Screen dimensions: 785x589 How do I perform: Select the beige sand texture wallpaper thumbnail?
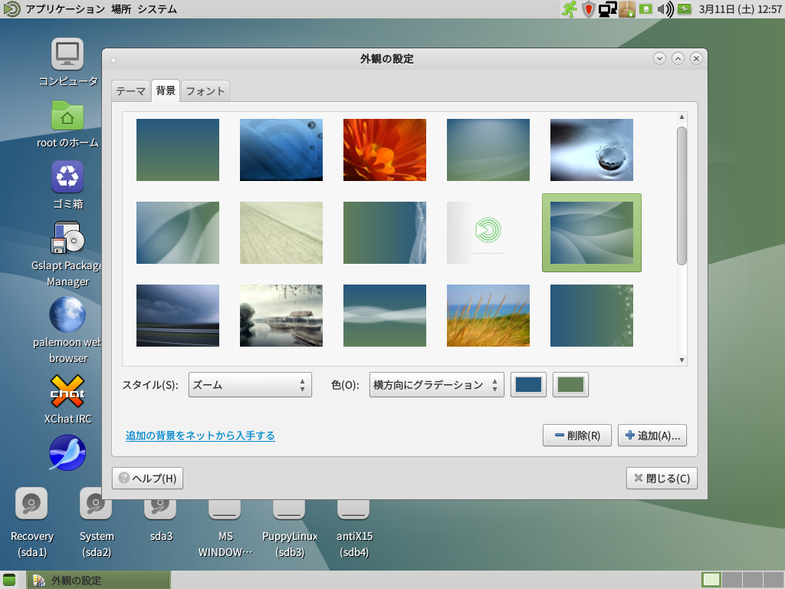[x=281, y=233]
